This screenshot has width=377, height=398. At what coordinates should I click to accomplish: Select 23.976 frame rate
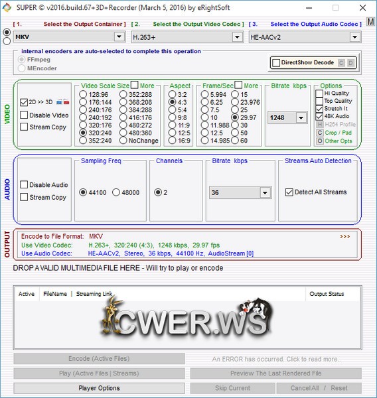[235, 102]
